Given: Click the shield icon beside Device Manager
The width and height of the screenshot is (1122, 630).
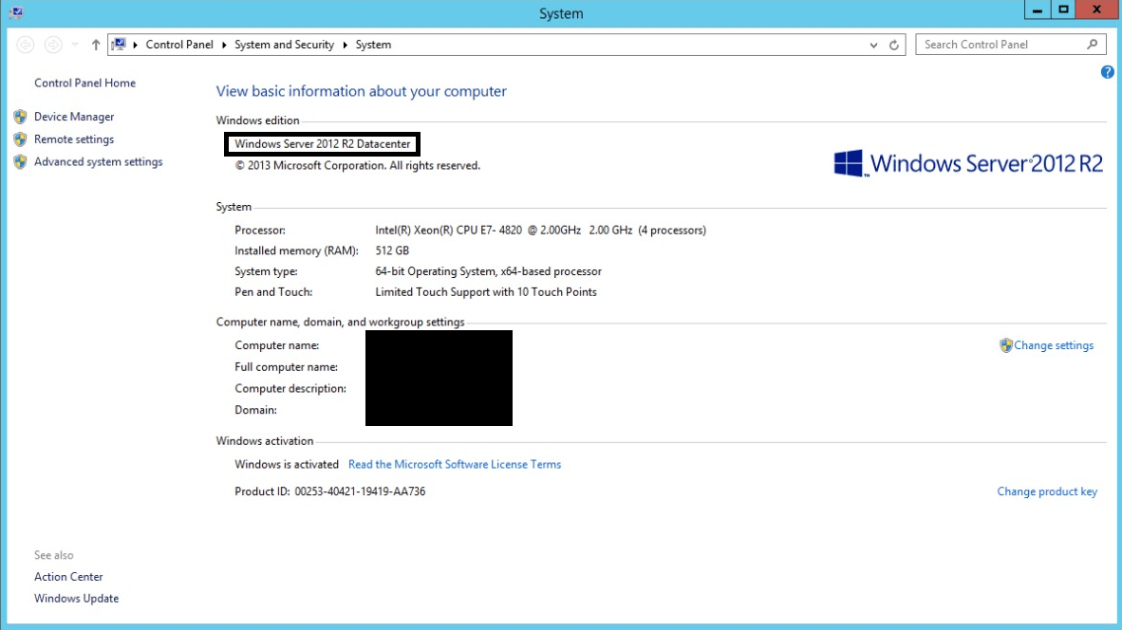Looking at the screenshot, I should 20,117.
